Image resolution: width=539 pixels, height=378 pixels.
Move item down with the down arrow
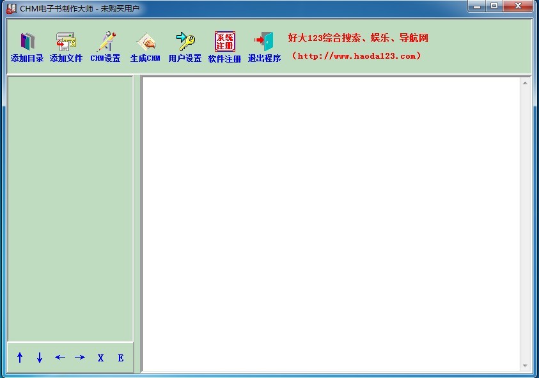tap(40, 358)
